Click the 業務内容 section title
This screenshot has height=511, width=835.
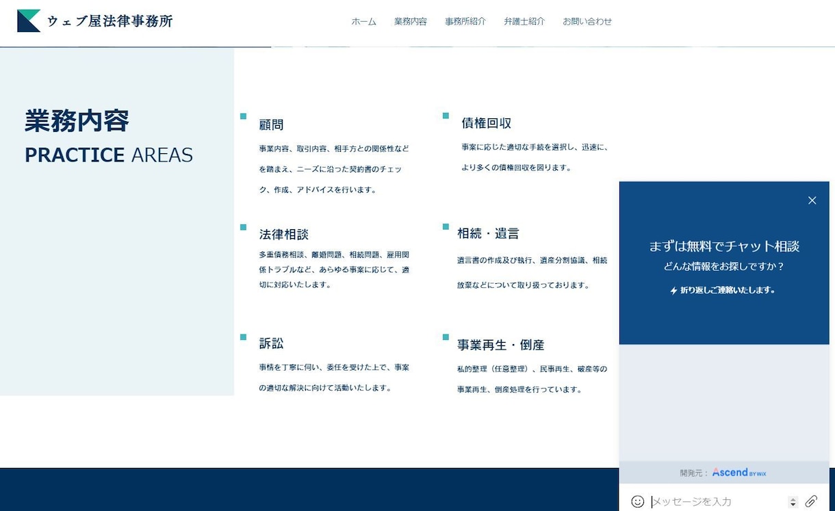(x=77, y=121)
